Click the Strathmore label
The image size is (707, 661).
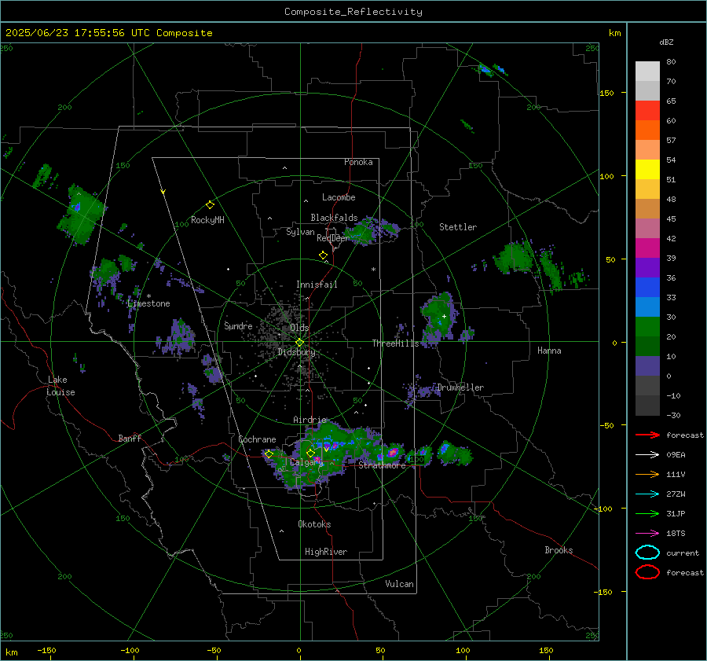click(382, 465)
